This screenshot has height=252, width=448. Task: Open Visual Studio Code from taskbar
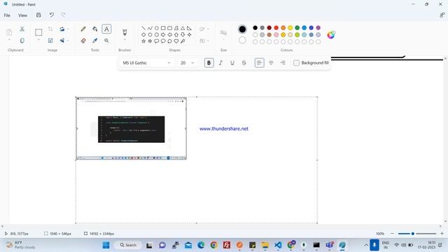[x=278, y=245]
